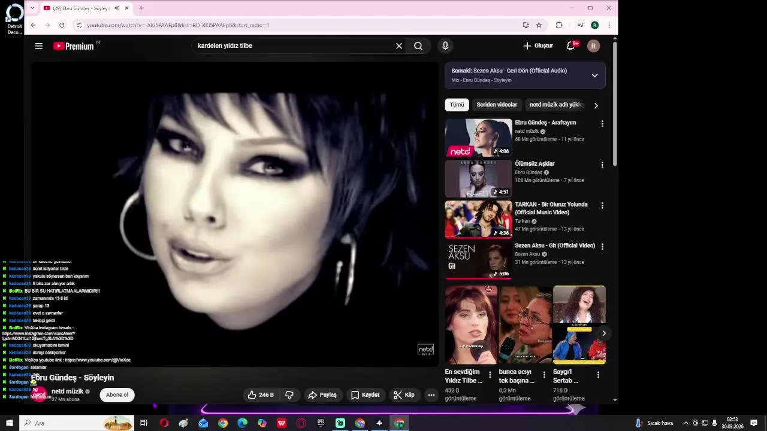The width and height of the screenshot is (767, 431).
Task: Open options for Sezen Aksu - Git
Action: [x=602, y=246]
